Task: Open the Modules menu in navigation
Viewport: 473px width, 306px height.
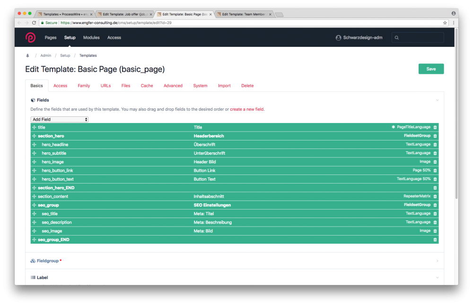Action: click(x=91, y=37)
